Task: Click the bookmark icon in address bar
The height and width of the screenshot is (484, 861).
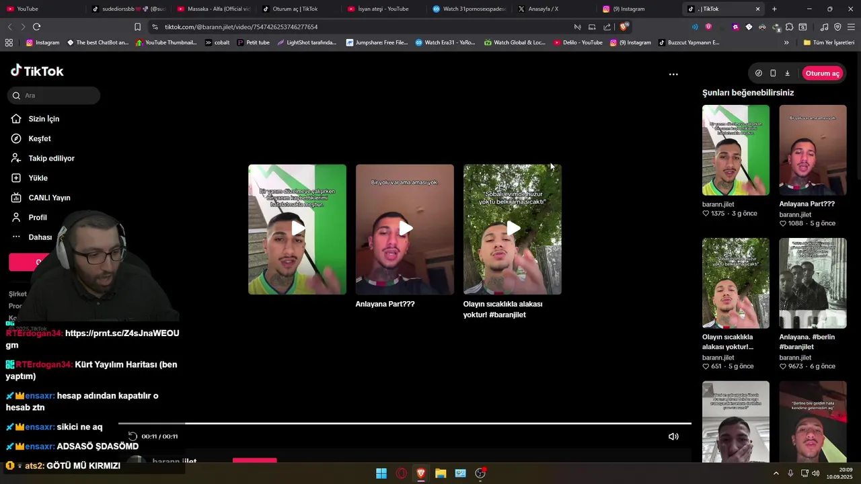Action: click(x=137, y=27)
